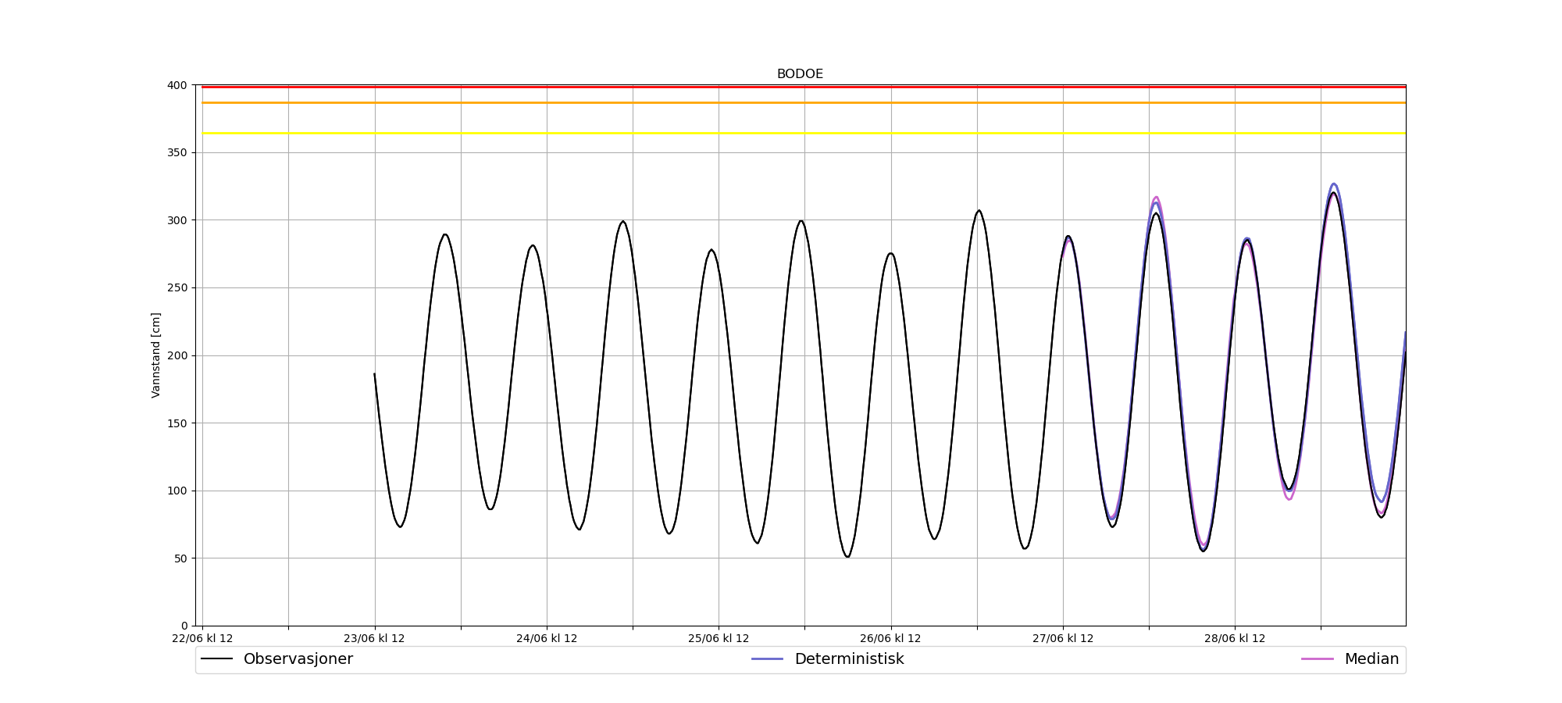Select the Observasjoner legend label
The height and width of the screenshot is (703, 1562).
coord(298,659)
